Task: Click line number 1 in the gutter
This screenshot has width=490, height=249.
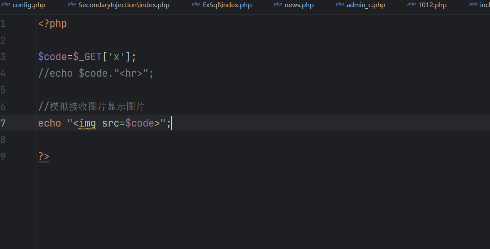Action: point(3,24)
